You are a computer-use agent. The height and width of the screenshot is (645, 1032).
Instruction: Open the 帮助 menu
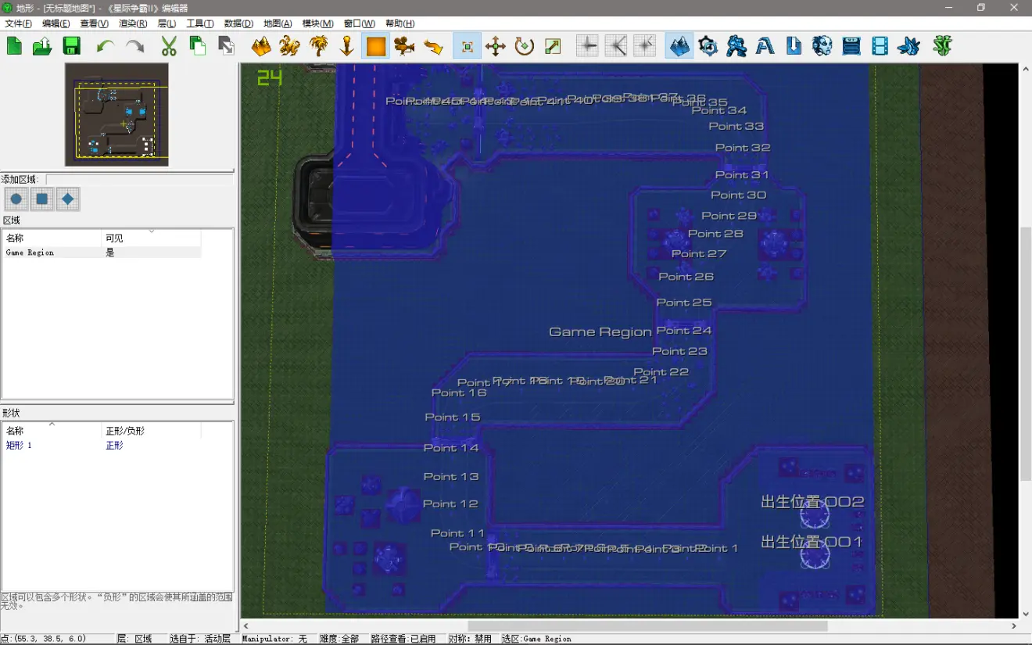[x=400, y=23]
